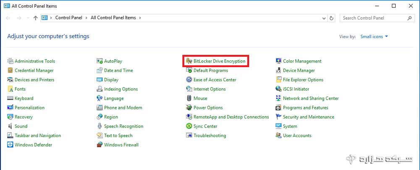The width and height of the screenshot is (420, 170).
Task: Click the Network and Sharing Center icon
Action: (278, 98)
